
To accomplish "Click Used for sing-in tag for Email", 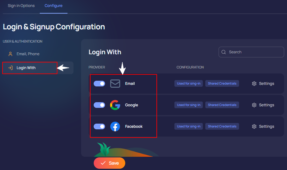I will pos(189,84).
